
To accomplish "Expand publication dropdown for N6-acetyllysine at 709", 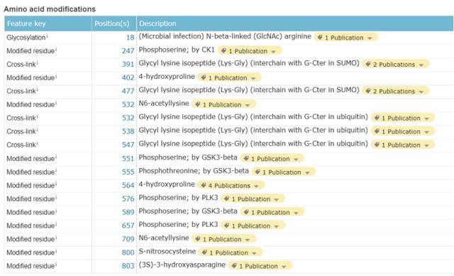I will pyautogui.click(x=223, y=239).
